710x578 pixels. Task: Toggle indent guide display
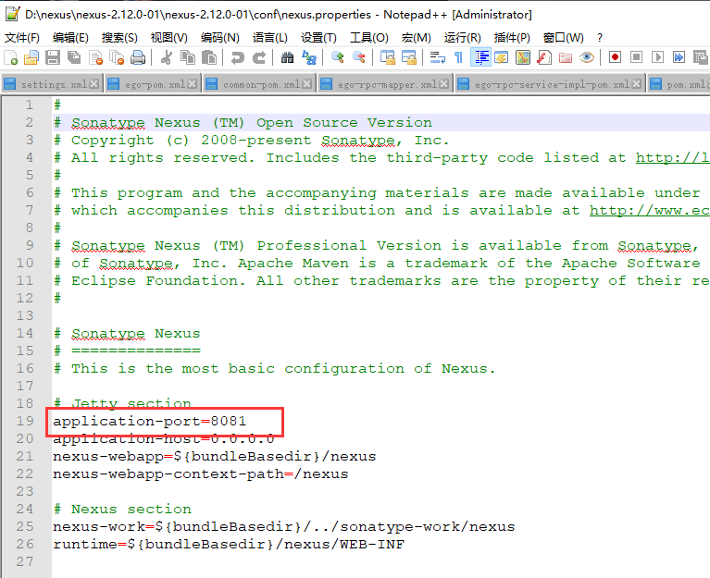tap(480, 57)
